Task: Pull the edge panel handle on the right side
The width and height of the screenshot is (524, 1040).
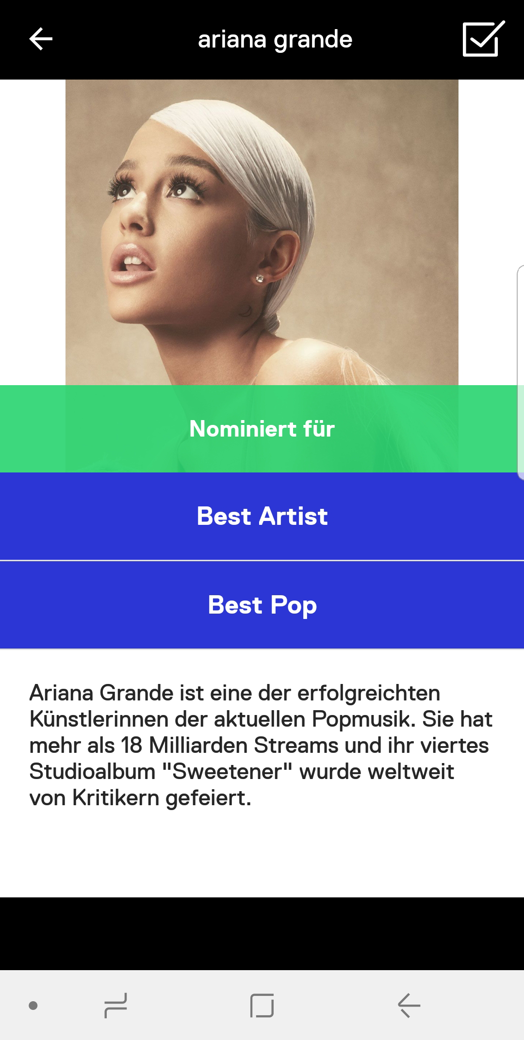Action: point(520,373)
